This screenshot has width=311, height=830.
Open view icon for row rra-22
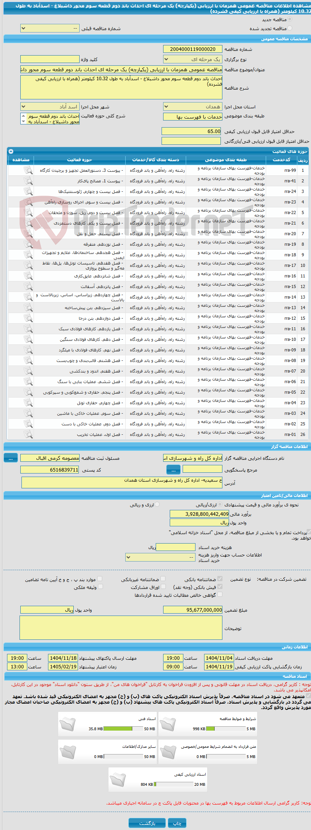pyautogui.click(x=28, y=212)
